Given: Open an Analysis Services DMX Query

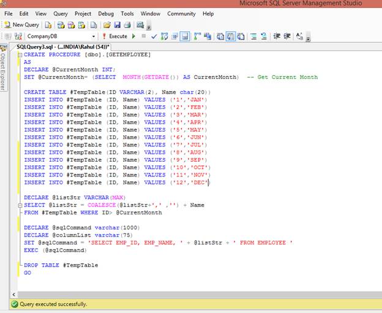Looking at the screenshot, I should point(71,25).
